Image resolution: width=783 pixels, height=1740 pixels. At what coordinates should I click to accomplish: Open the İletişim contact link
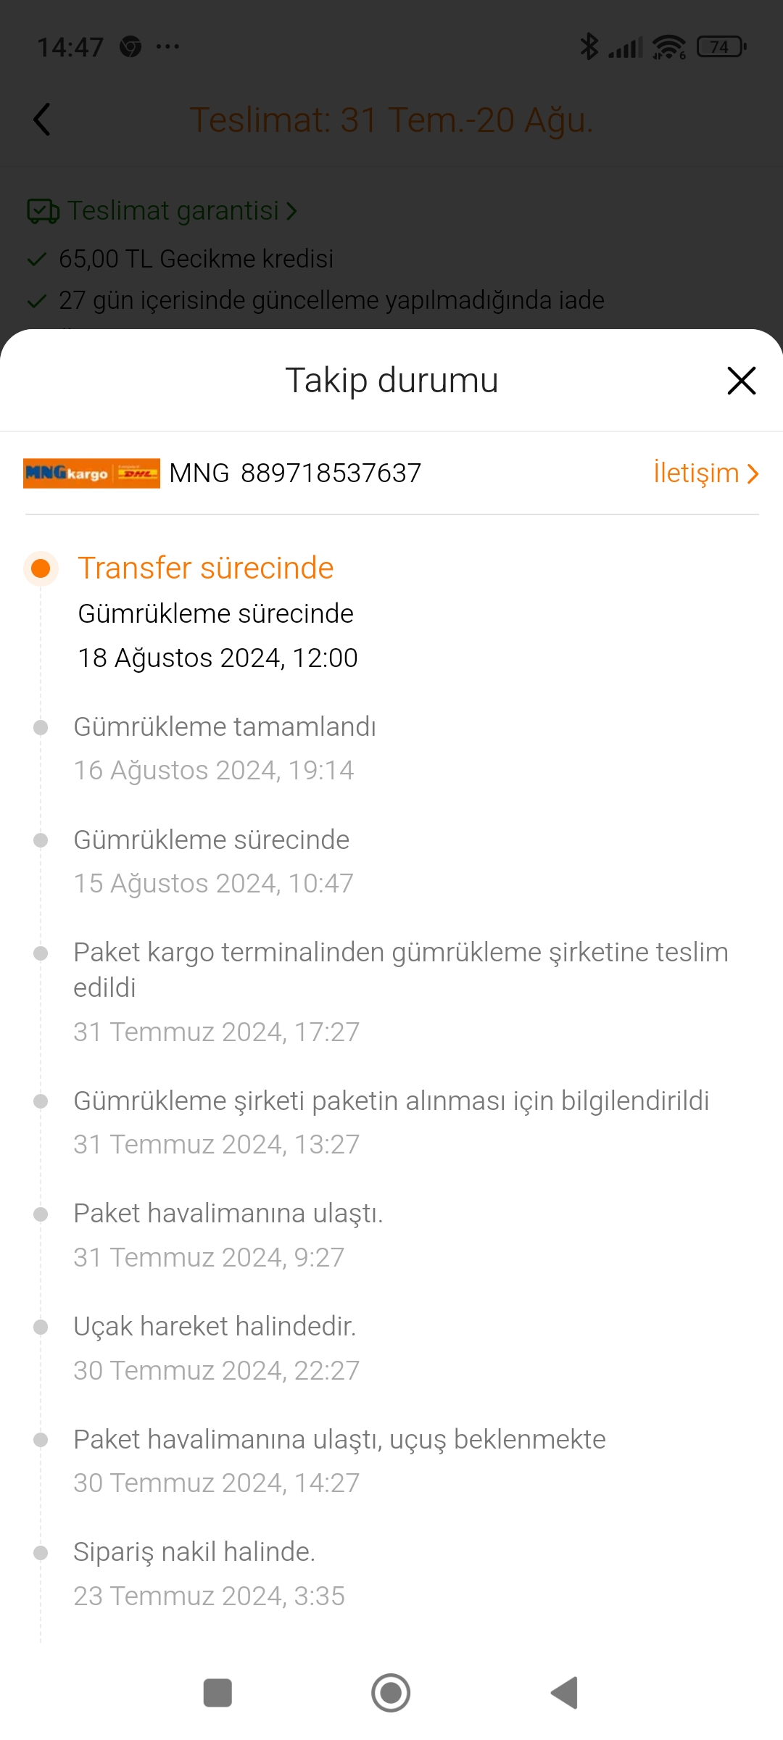pyautogui.click(x=705, y=473)
